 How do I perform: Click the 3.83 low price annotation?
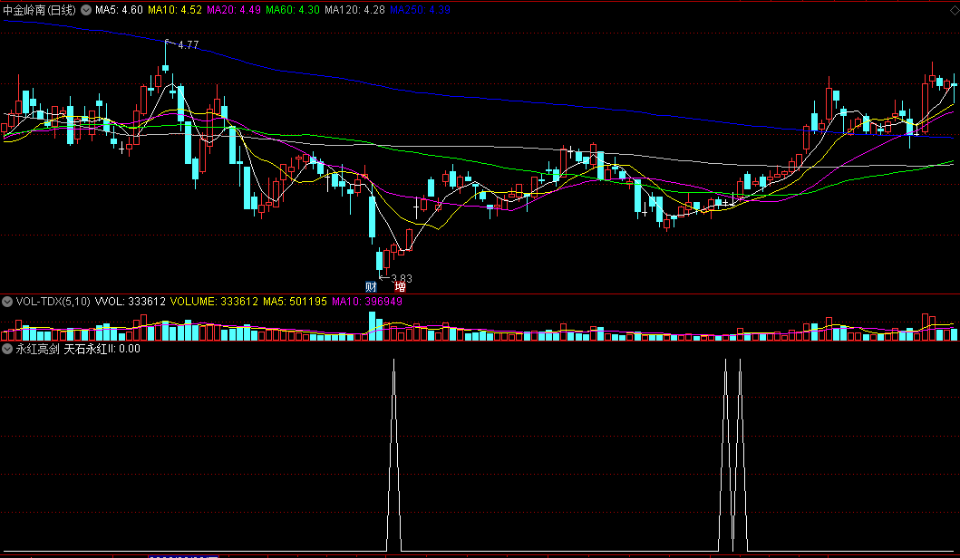pos(401,278)
